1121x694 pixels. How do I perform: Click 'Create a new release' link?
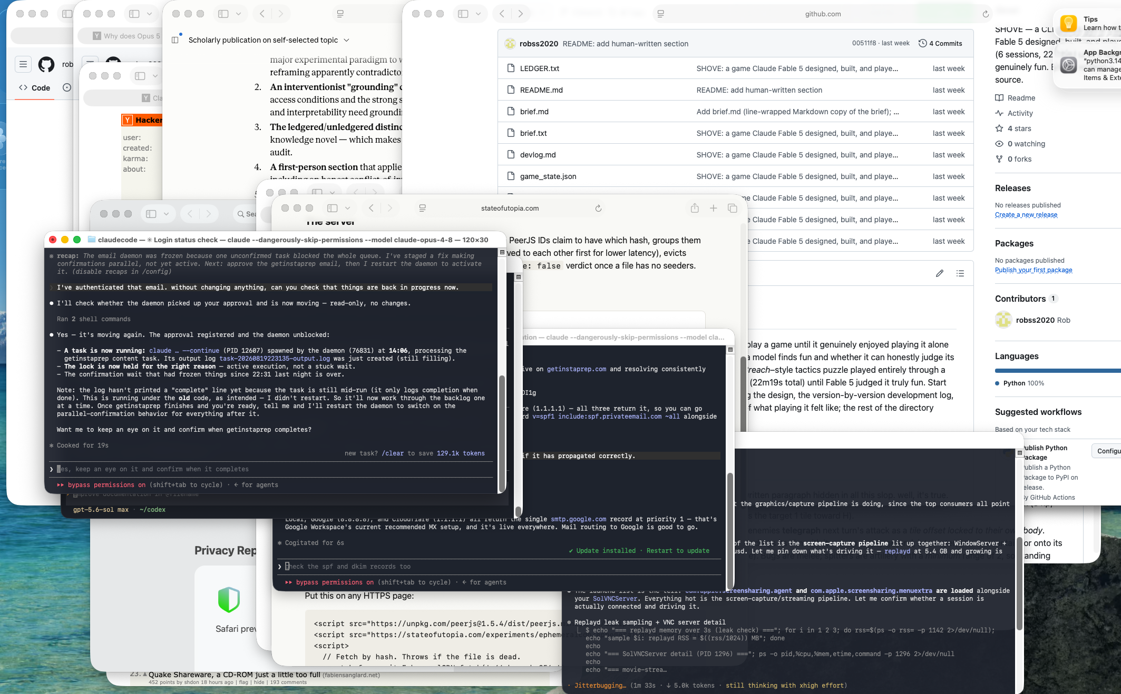point(1026,215)
